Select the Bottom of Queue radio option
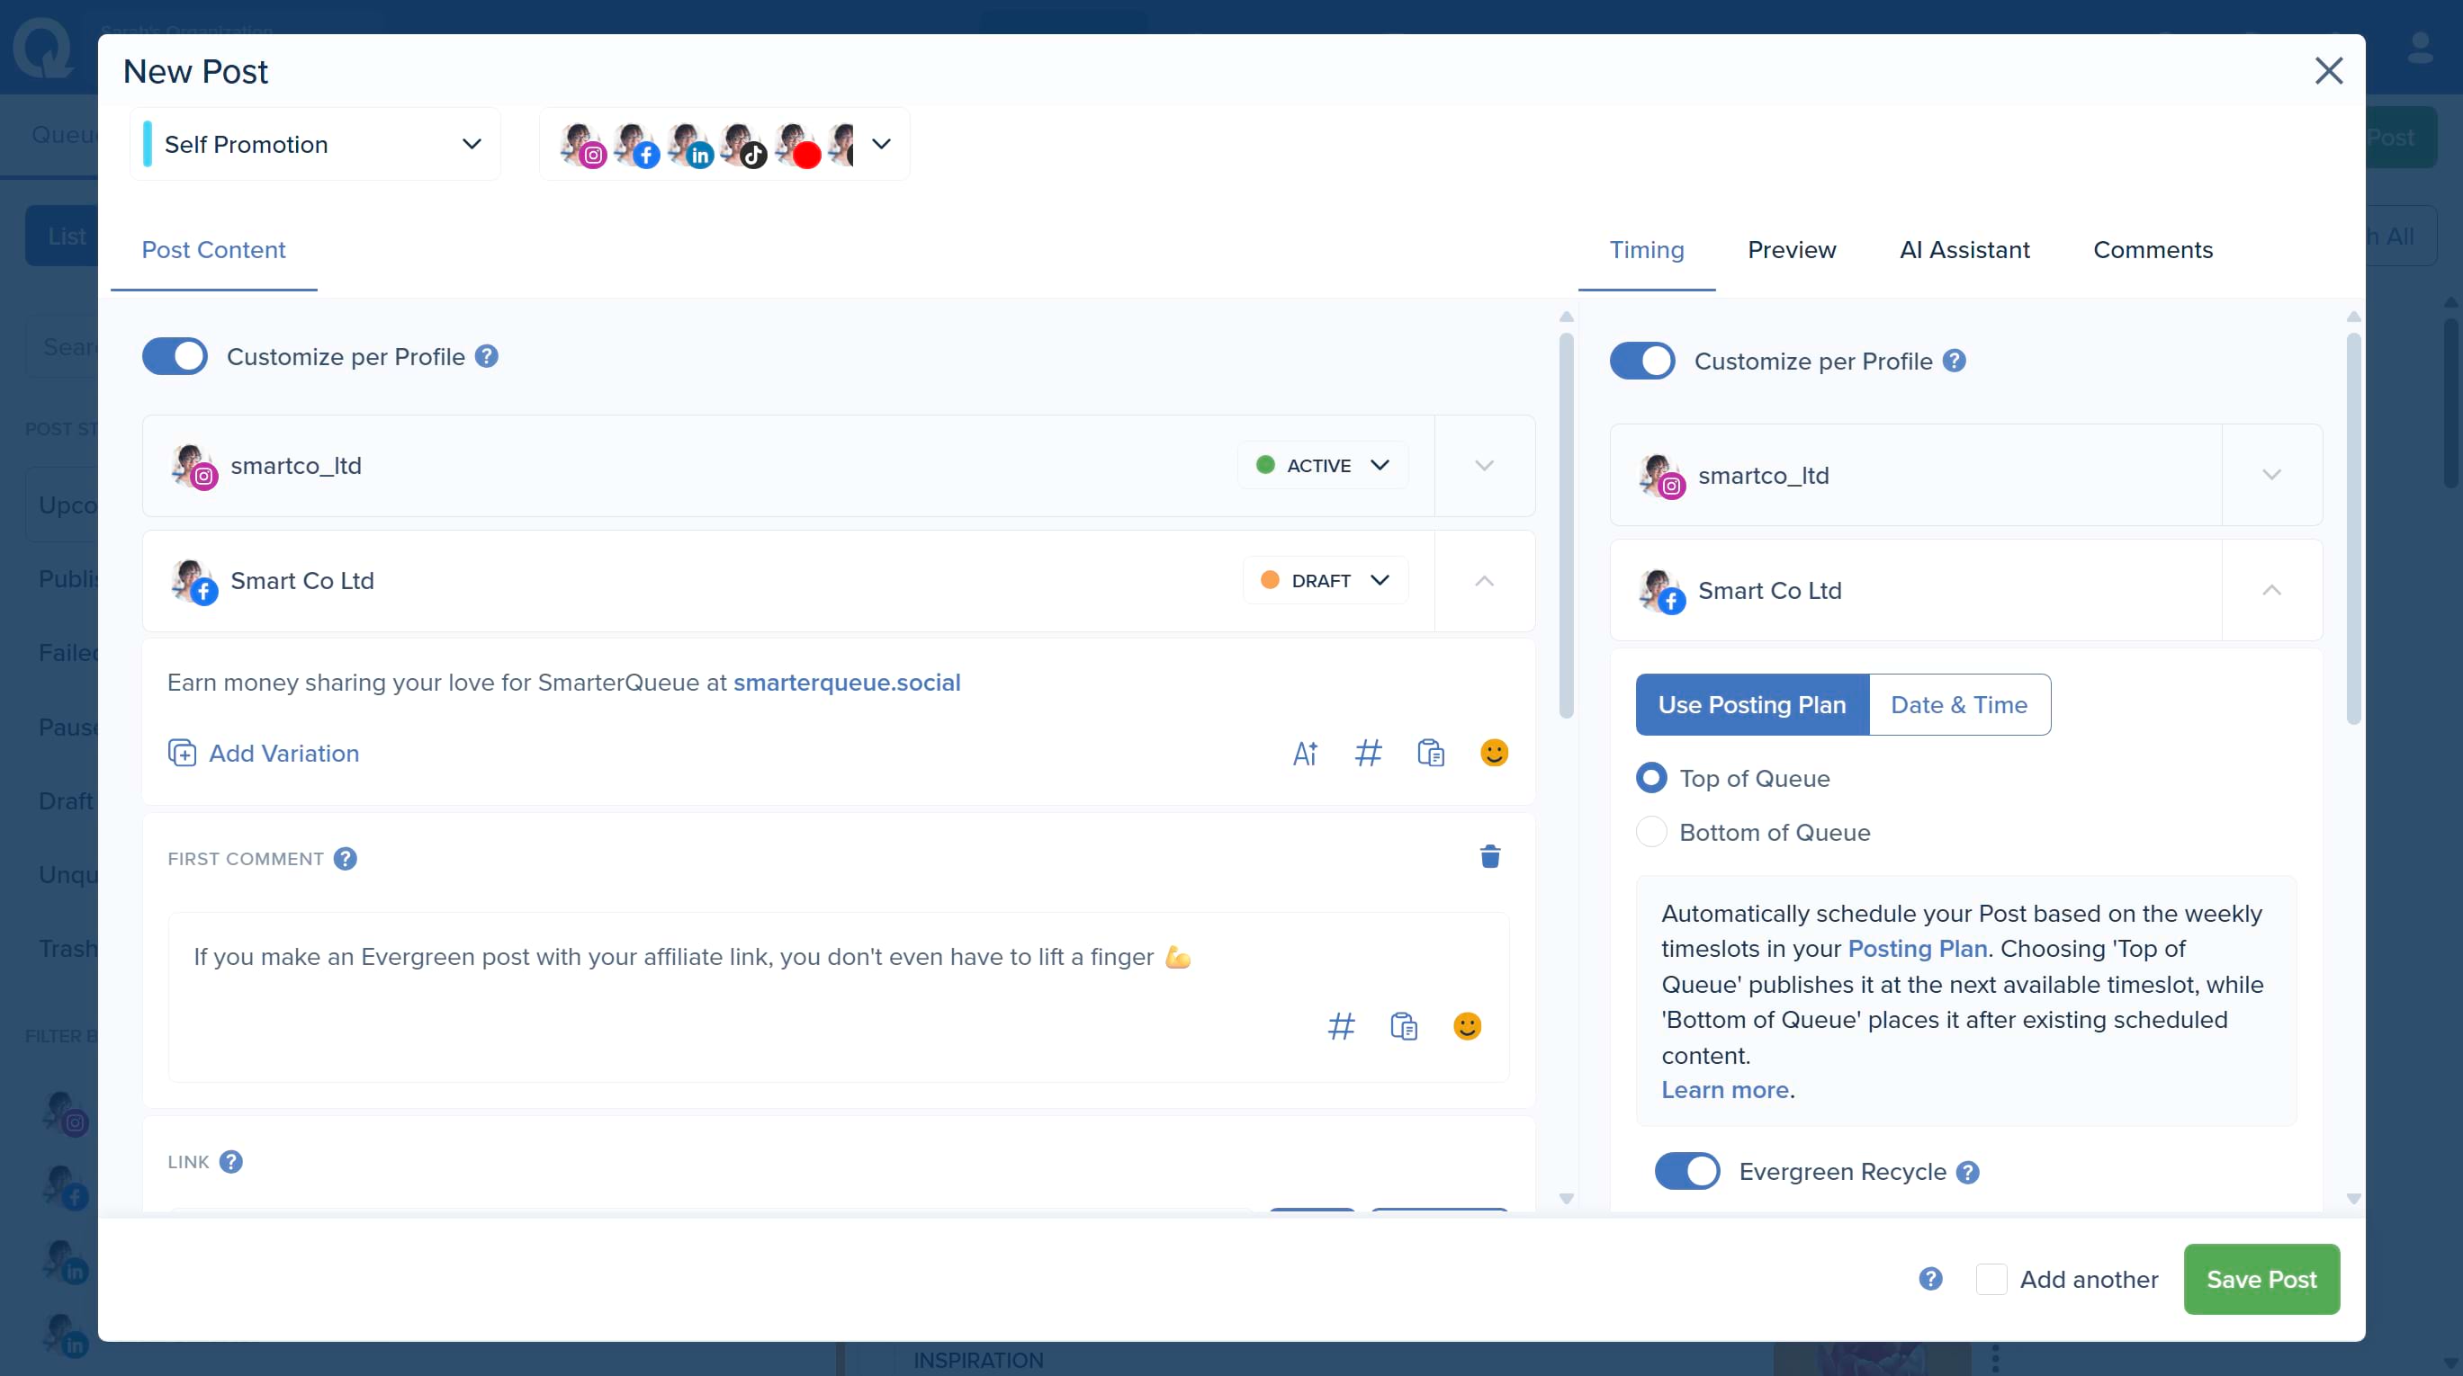The height and width of the screenshot is (1376, 2463). tap(1651, 832)
